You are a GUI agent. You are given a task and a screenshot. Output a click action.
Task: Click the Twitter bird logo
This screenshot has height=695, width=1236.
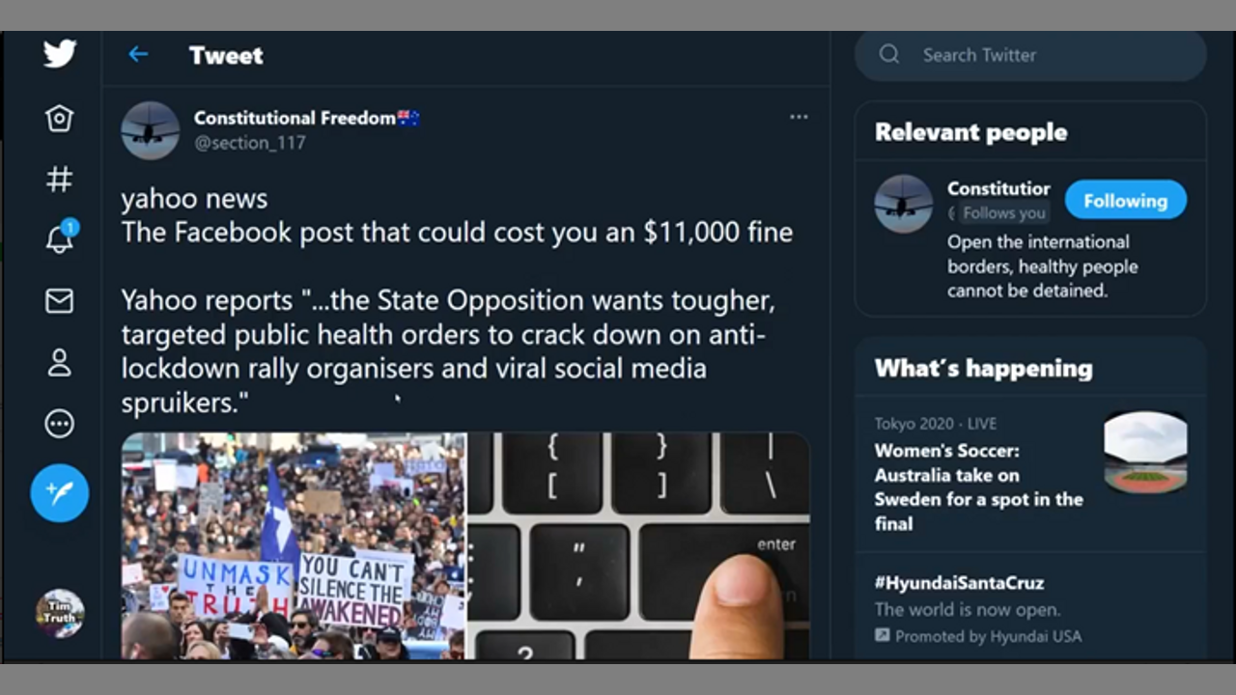[x=59, y=53]
